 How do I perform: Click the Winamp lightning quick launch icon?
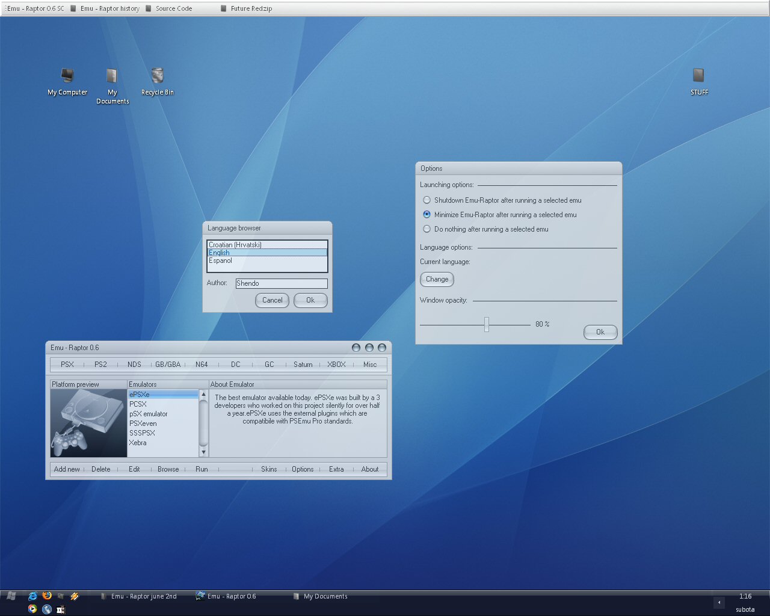point(75,596)
